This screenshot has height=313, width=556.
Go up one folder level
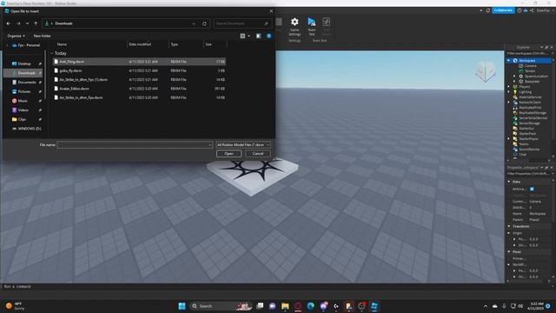36,23
